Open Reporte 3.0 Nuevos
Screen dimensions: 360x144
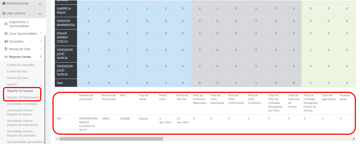[x=20, y=91]
